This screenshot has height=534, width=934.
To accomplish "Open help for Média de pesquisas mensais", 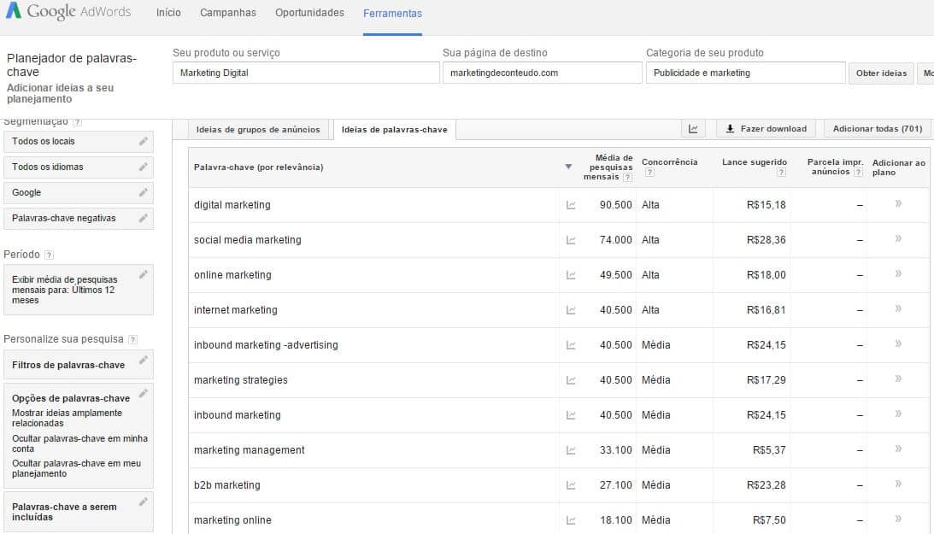I will click(x=627, y=178).
